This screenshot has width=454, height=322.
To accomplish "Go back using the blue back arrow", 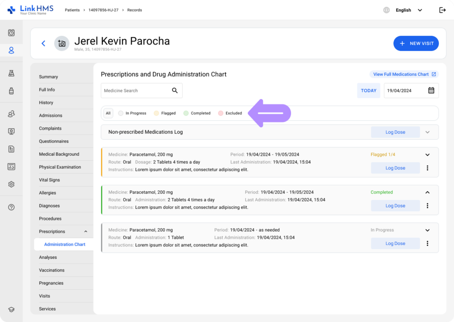I will tap(43, 43).
